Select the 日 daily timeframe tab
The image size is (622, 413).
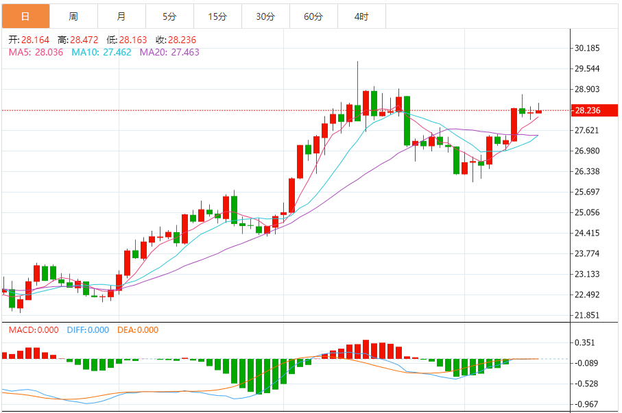click(x=26, y=16)
